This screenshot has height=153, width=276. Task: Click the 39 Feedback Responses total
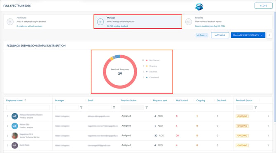(x=120, y=74)
